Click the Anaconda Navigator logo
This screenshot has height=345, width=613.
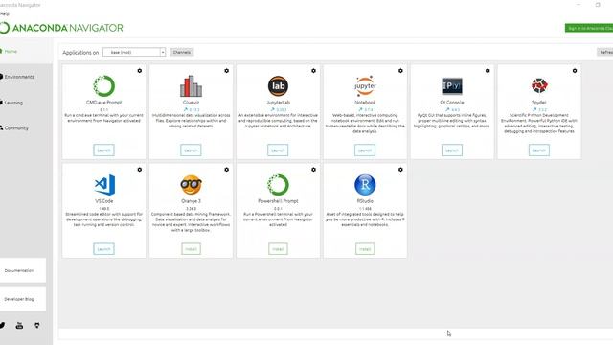pos(61,28)
